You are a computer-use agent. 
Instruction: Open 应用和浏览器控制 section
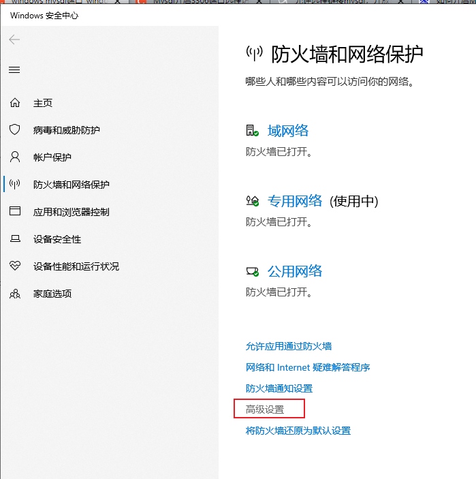(x=71, y=212)
